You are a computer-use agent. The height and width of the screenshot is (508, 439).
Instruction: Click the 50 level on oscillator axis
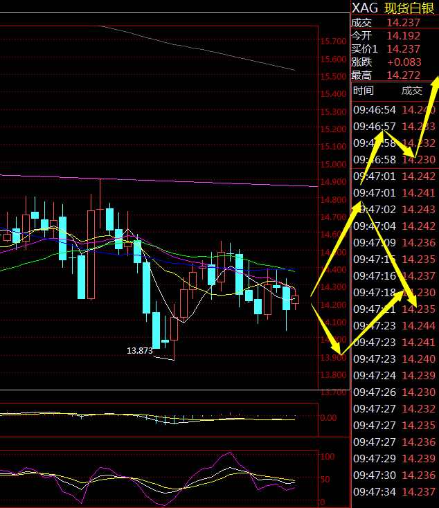327,479
